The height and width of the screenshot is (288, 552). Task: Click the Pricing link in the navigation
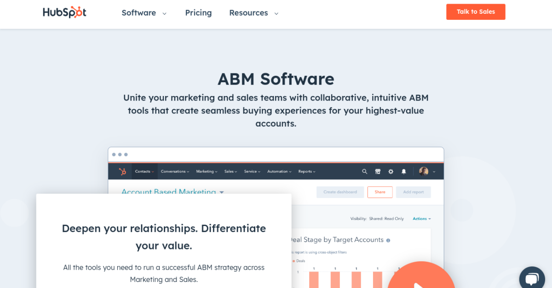(x=198, y=13)
